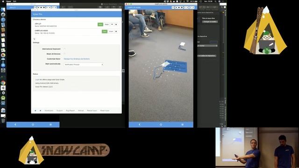299x168 pixels.
Task: Open Start automatically dropdown
Action: pos(84,64)
